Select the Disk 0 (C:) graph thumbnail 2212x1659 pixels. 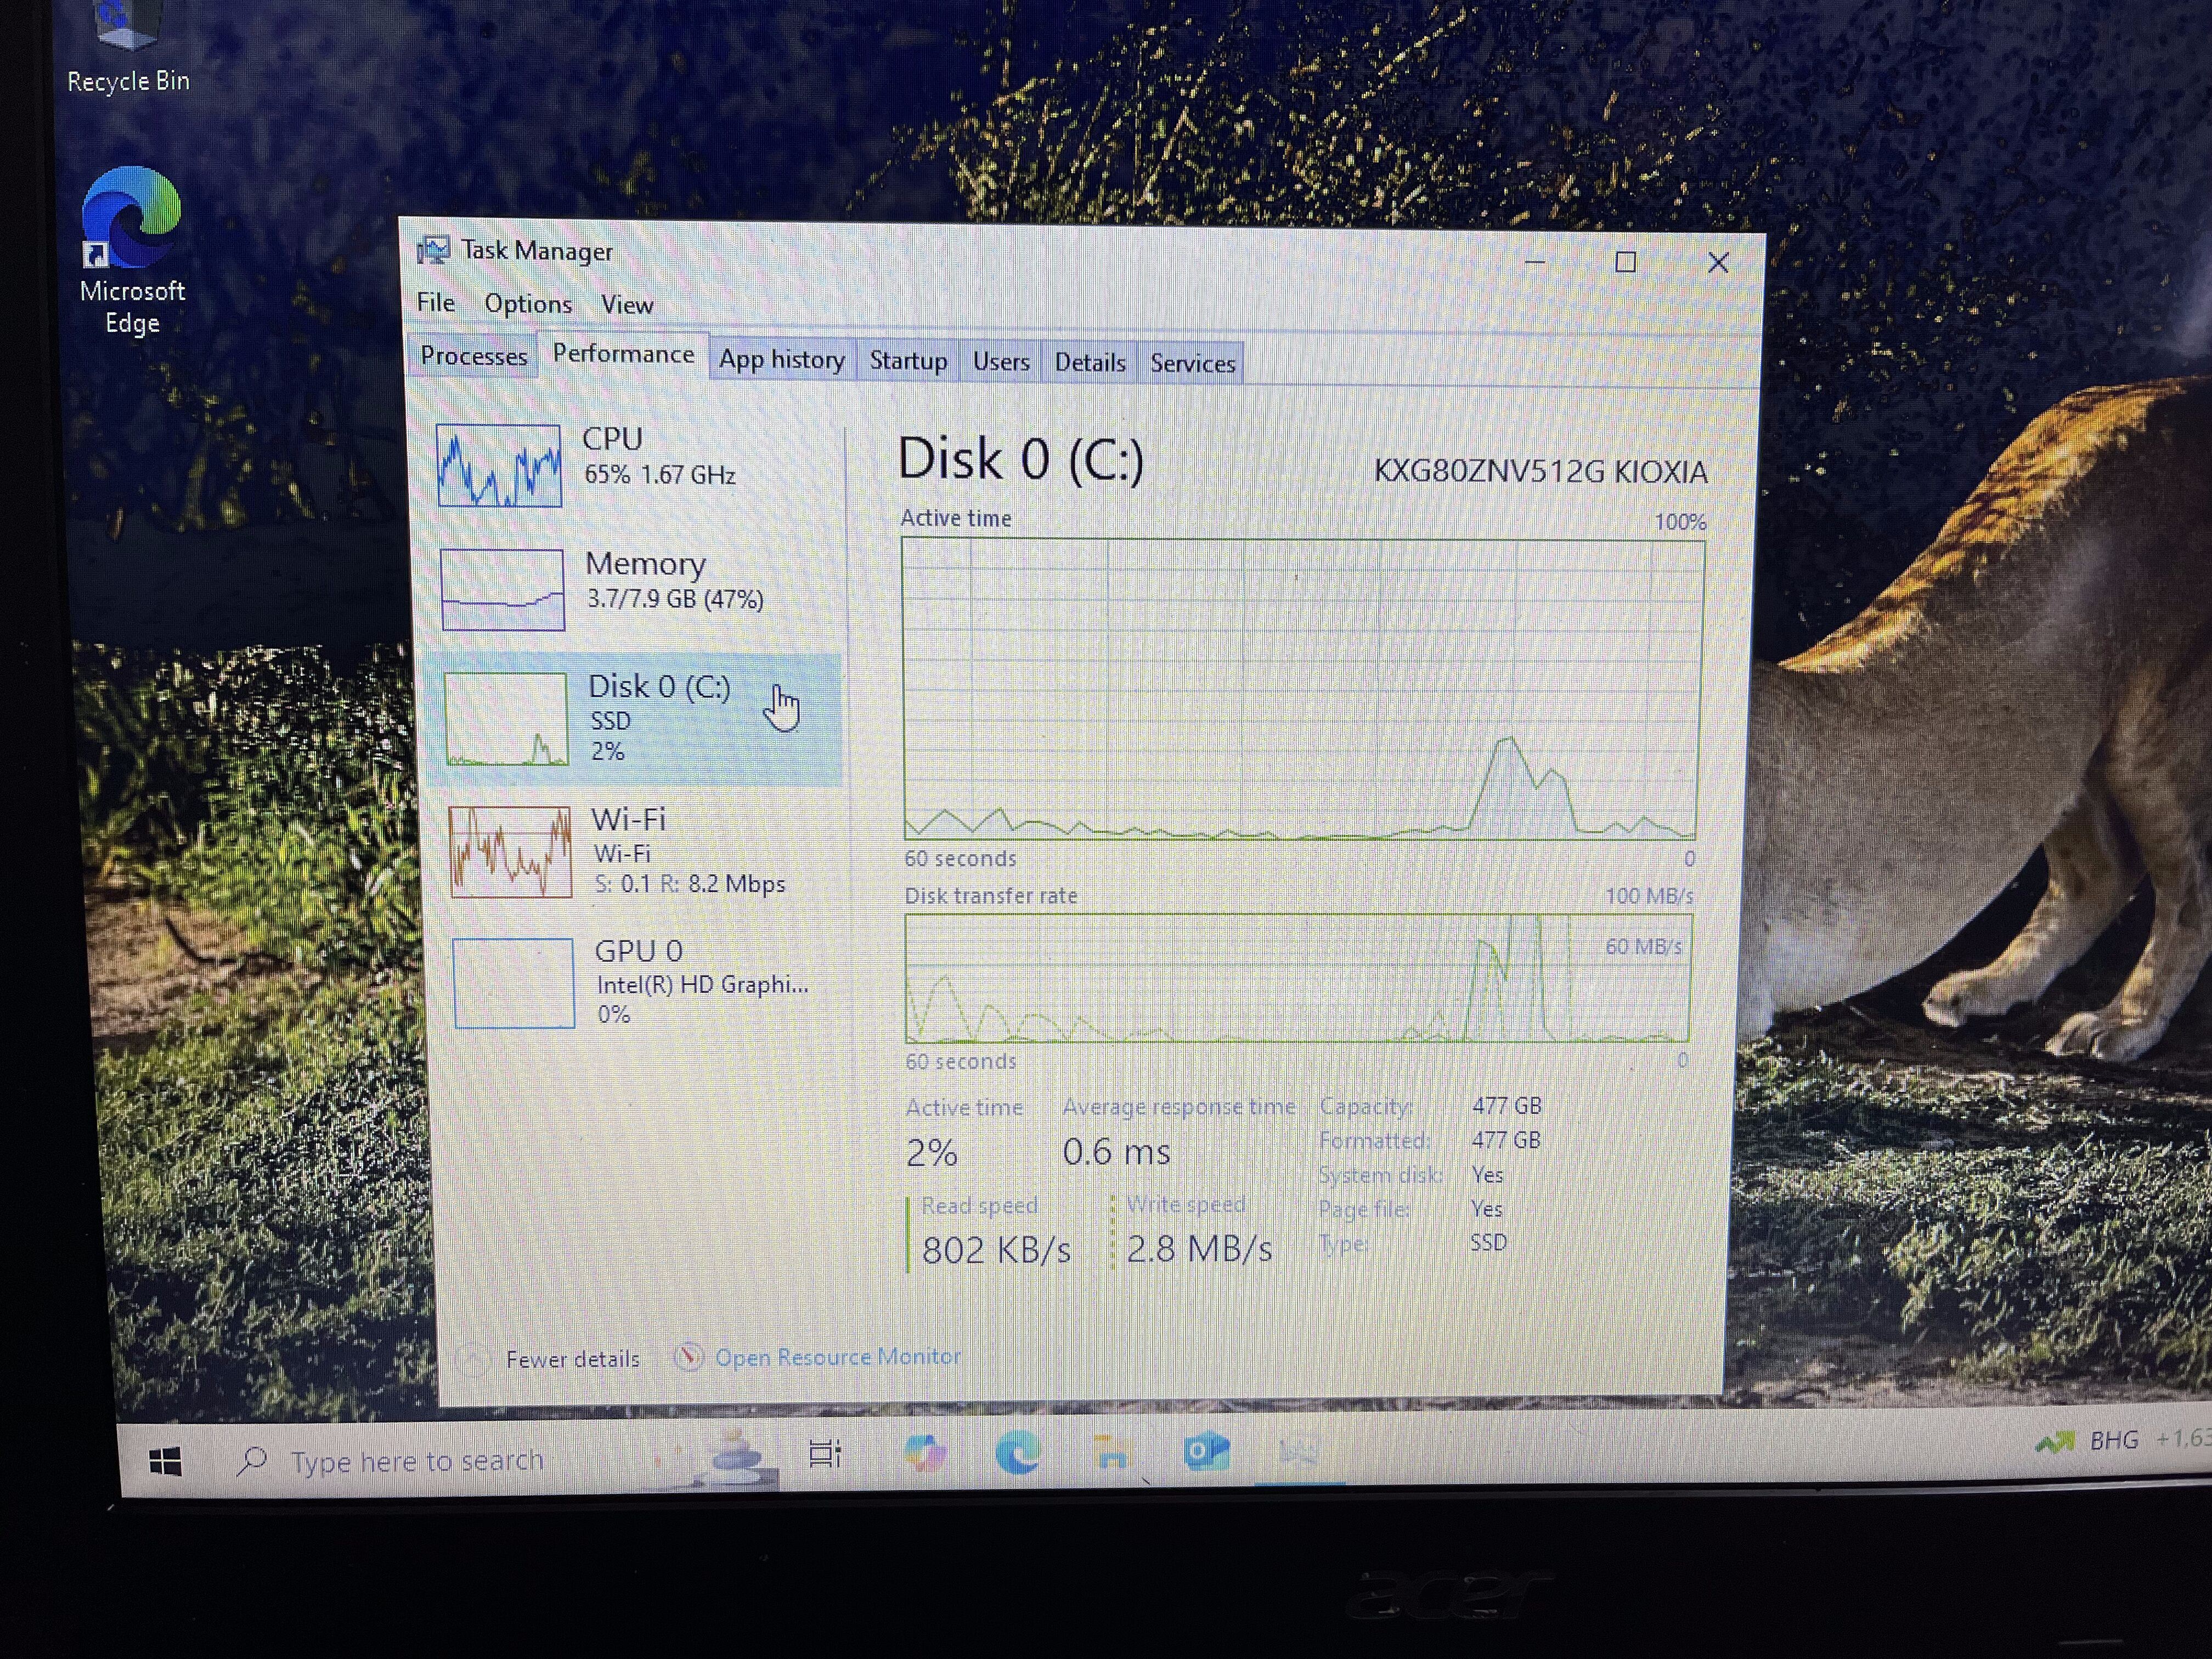coord(506,719)
